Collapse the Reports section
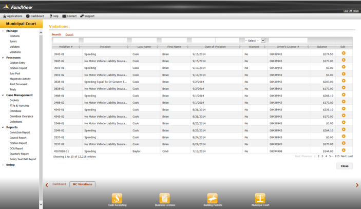Viewport: 361px width, 209px height. pos(3,127)
